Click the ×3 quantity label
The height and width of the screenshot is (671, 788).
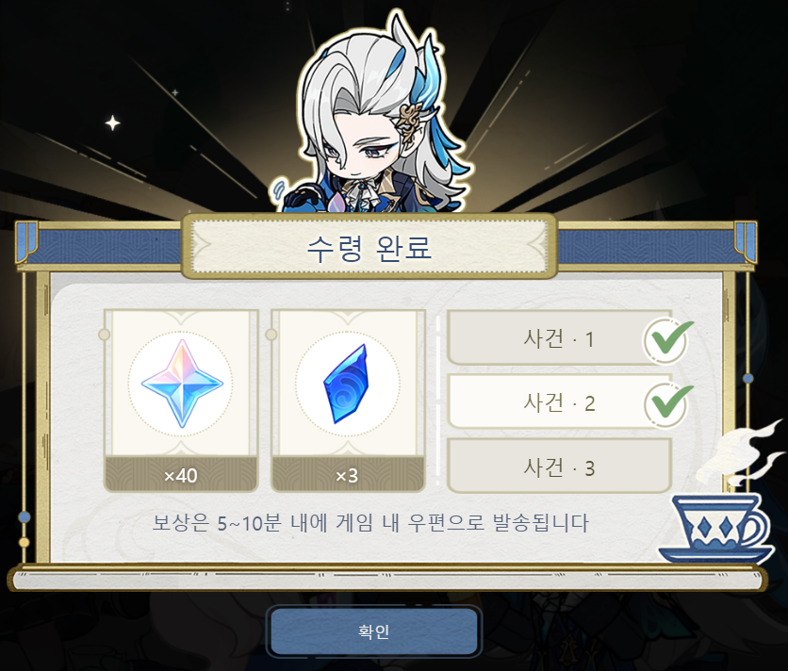point(347,476)
